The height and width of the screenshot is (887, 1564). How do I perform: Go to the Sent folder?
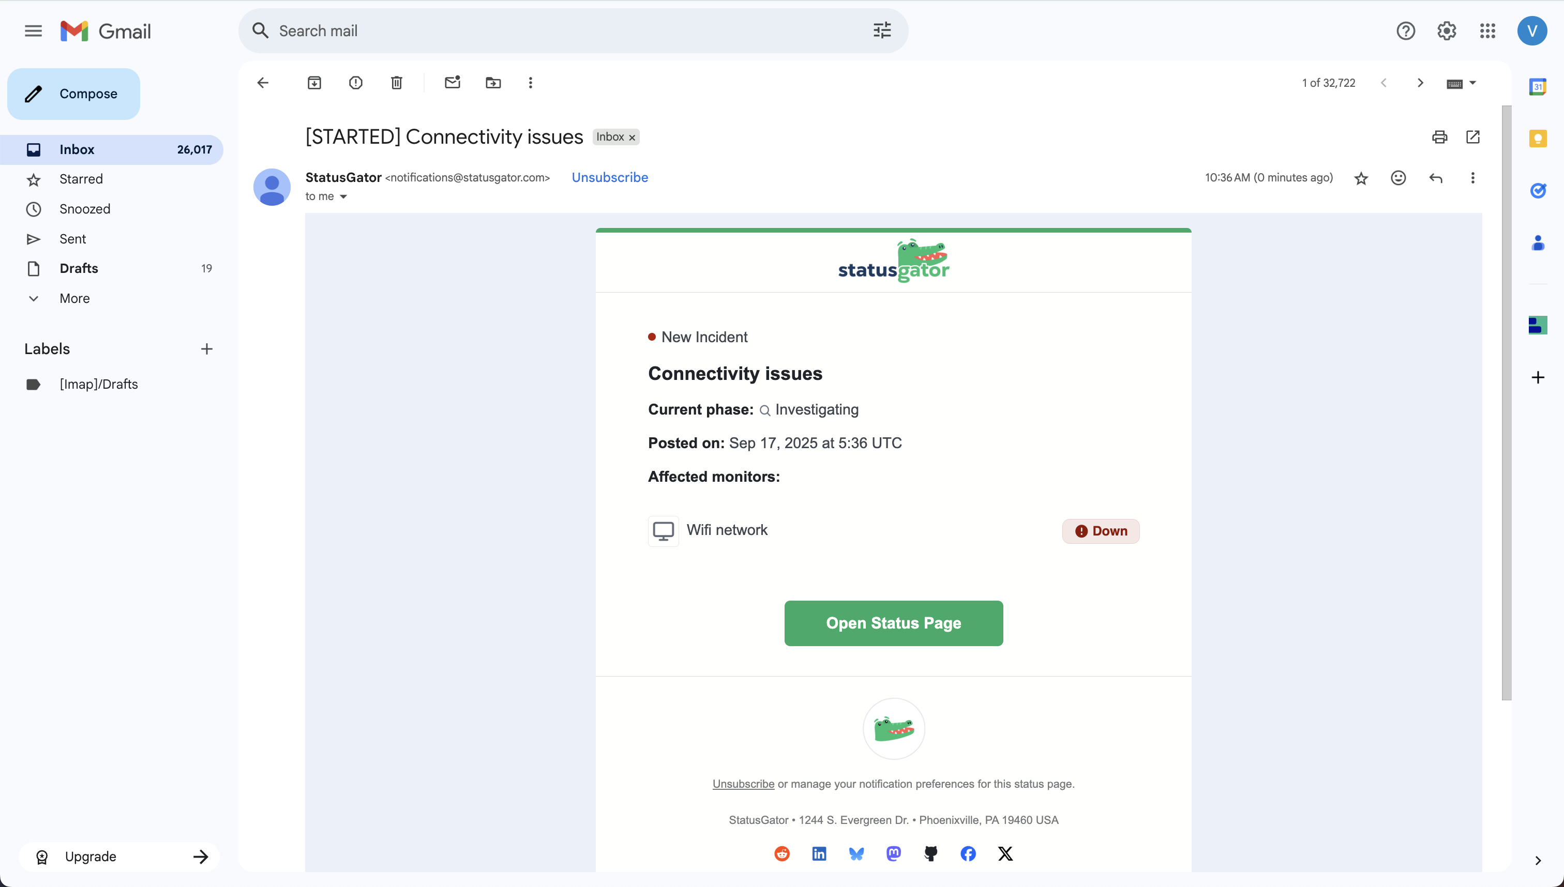(72, 239)
